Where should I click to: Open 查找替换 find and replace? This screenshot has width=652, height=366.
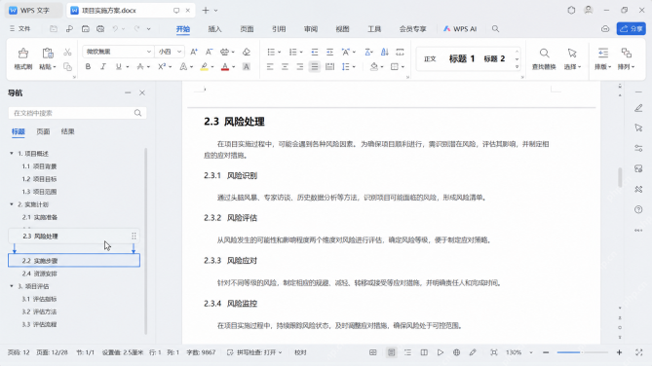pyautogui.click(x=544, y=58)
